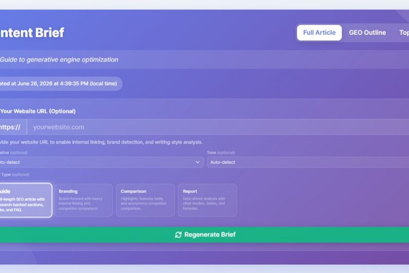Click the internal linking helper text

[101, 143]
